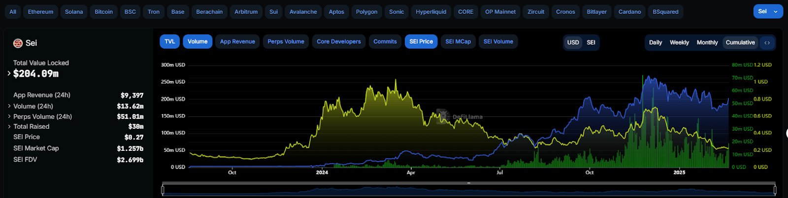
Task: Switch denomination to USD
Action: click(x=573, y=43)
